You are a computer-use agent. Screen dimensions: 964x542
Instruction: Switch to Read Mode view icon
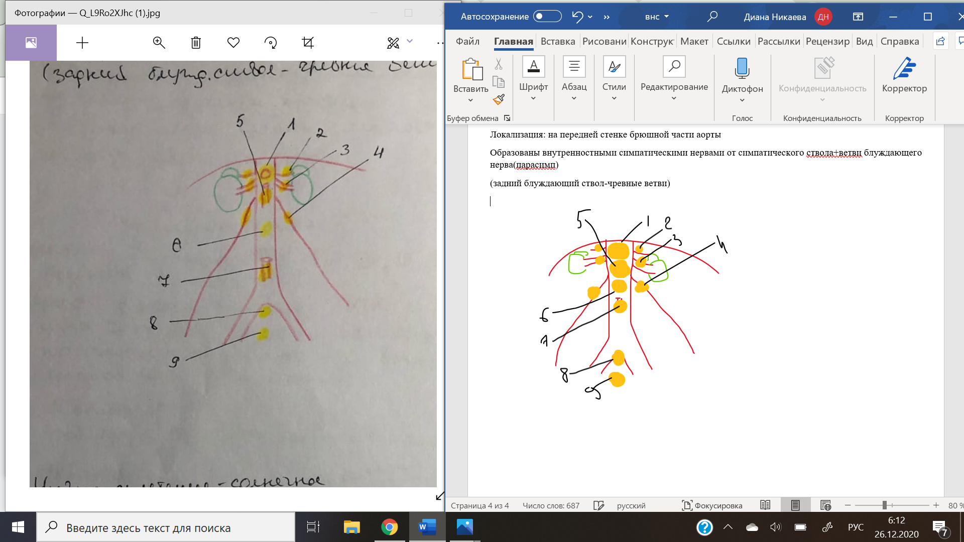point(765,505)
